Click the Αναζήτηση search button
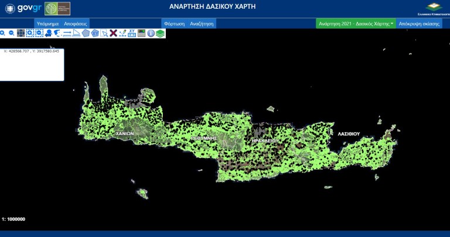Viewport: 450px width, 237px height. coord(202,23)
